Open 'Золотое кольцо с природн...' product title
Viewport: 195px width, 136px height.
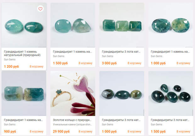[72, 120]
